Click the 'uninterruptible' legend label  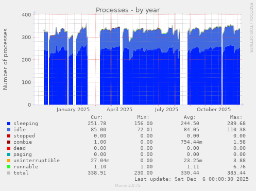pos(37,161)
